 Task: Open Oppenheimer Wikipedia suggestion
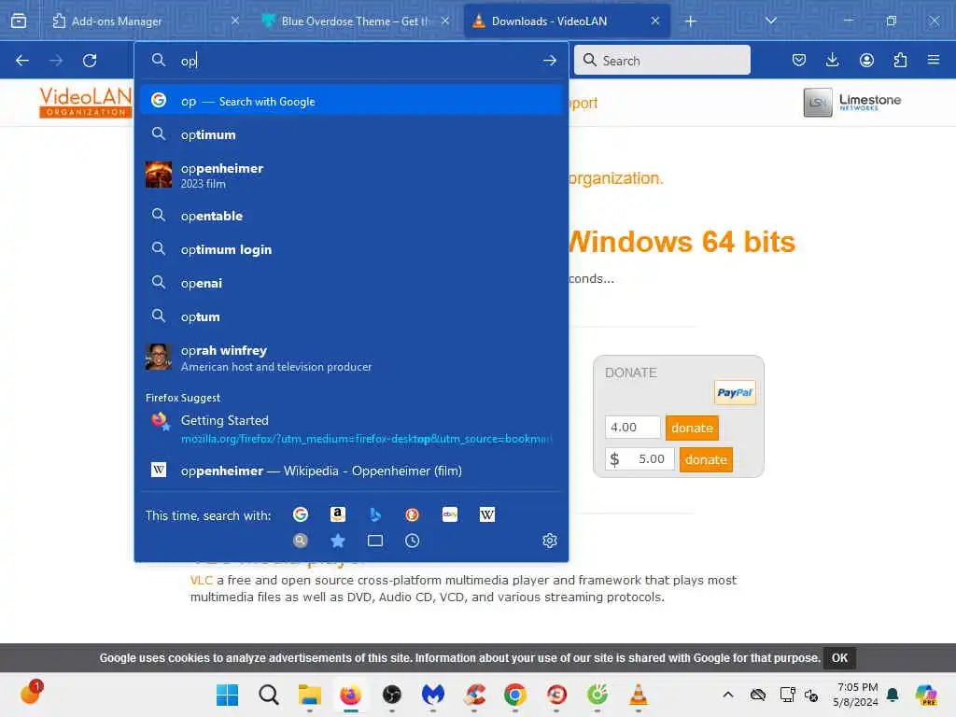click(351, 471)
